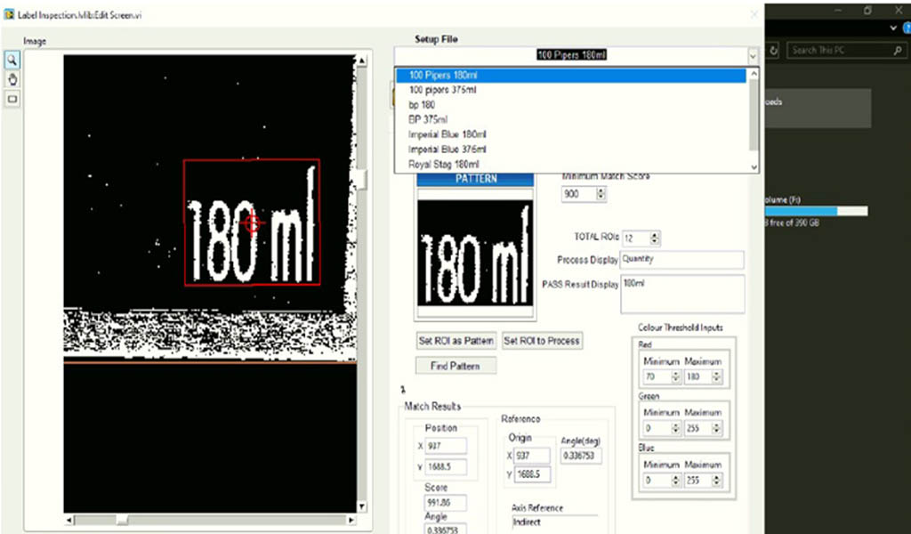Click the Process Display input field
Viewport: 911px width, 534px height.
point(681,260)
